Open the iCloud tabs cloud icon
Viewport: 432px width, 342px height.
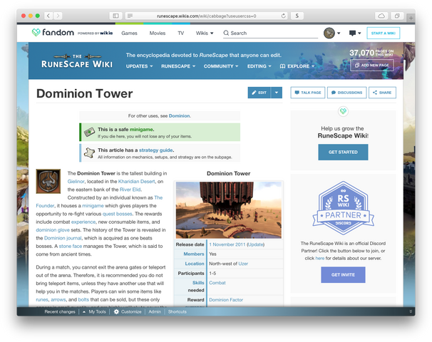pyautogui.click(x=381, y=16)
